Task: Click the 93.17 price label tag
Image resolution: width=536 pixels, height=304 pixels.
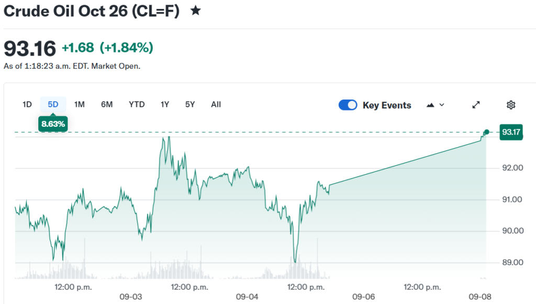Action: point(511,132)
